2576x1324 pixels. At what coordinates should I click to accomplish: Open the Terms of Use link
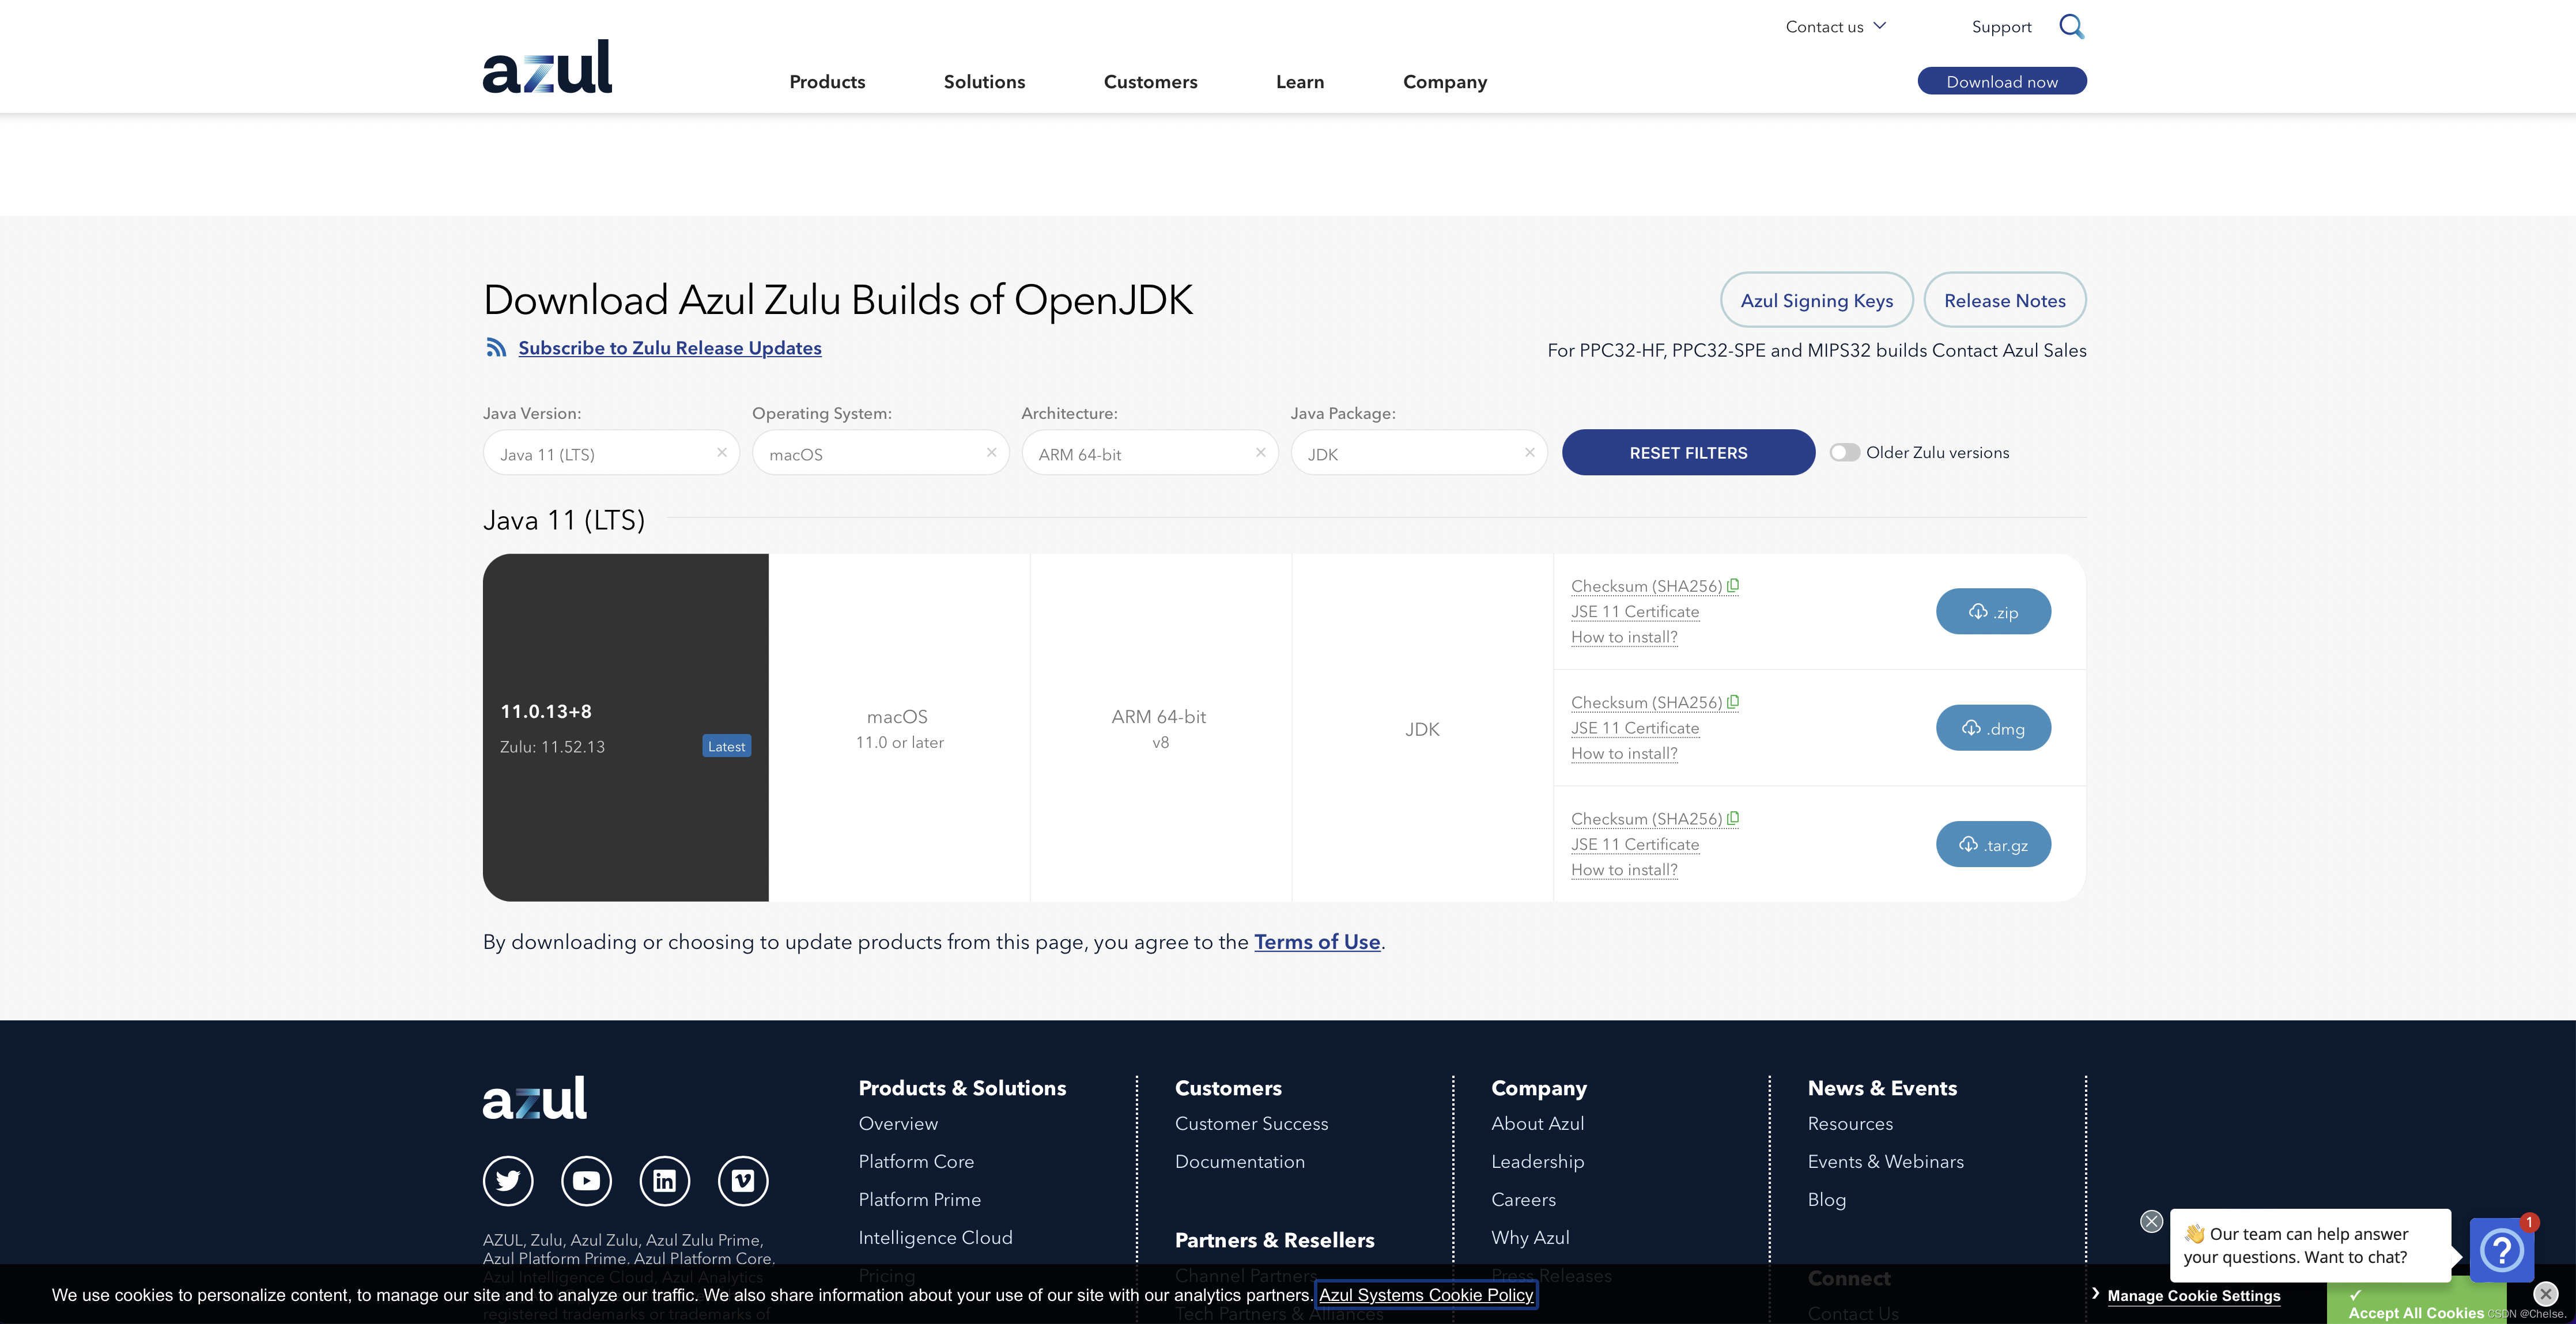[1317, 942]
